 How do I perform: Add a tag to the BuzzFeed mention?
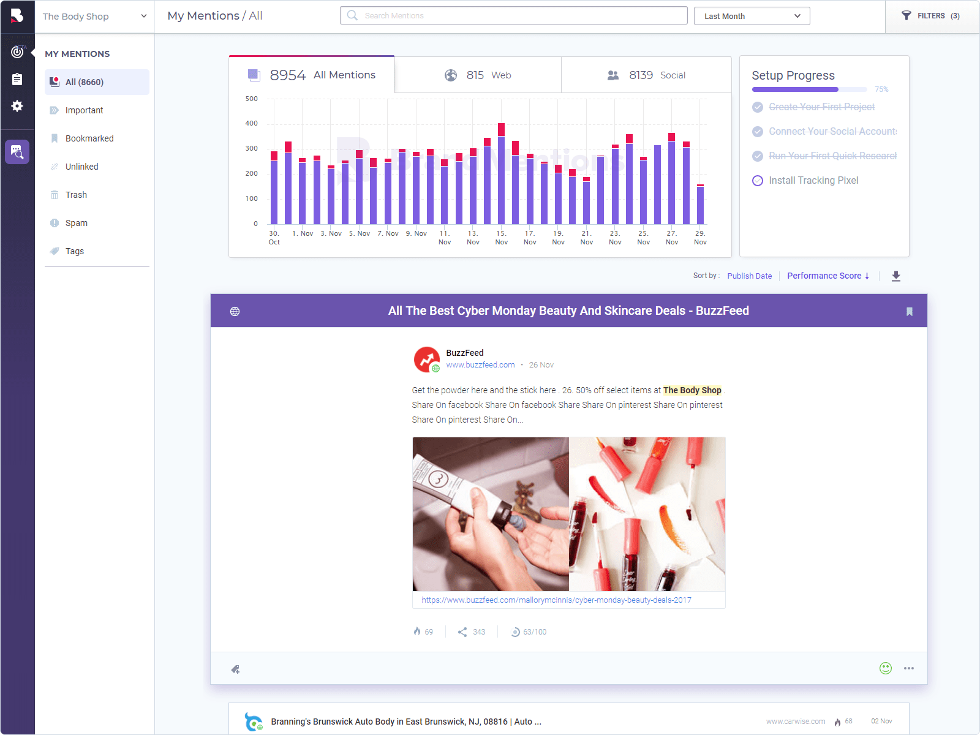235,669
